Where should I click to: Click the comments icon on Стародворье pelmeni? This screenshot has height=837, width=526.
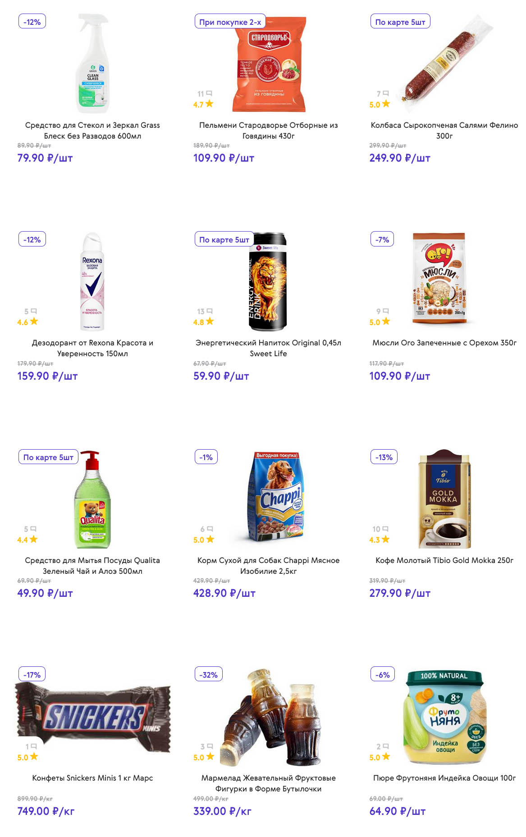tap(209, 93)
